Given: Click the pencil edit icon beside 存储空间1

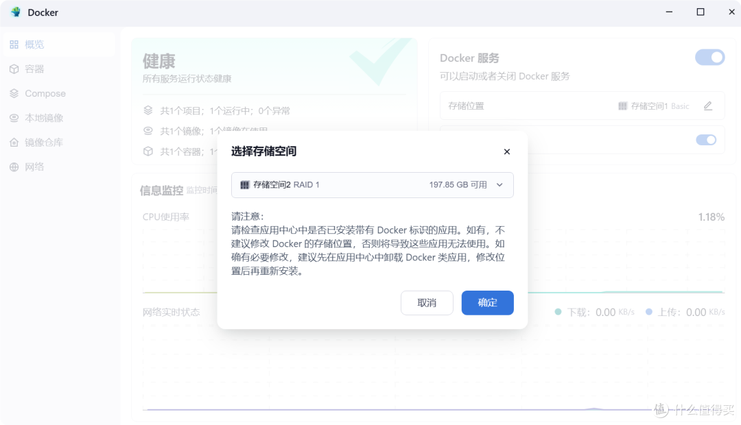Looking at the screenshot, I should pyautogui.click(x=707, y=106).
